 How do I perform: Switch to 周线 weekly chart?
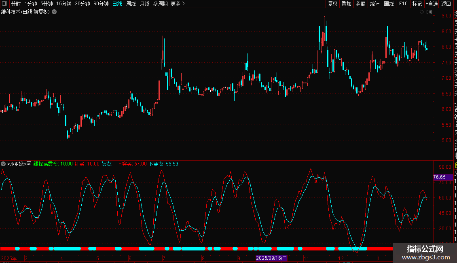(131, 4)
